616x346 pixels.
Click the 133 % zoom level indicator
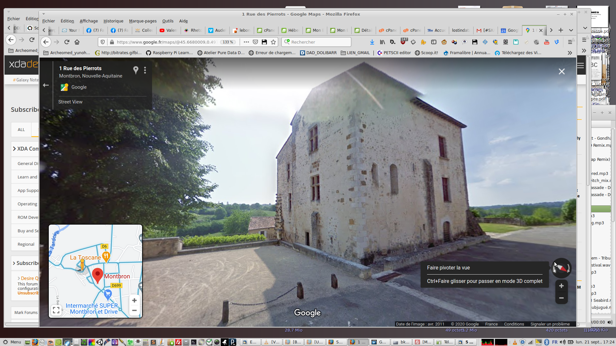click(x=228, y=42)
